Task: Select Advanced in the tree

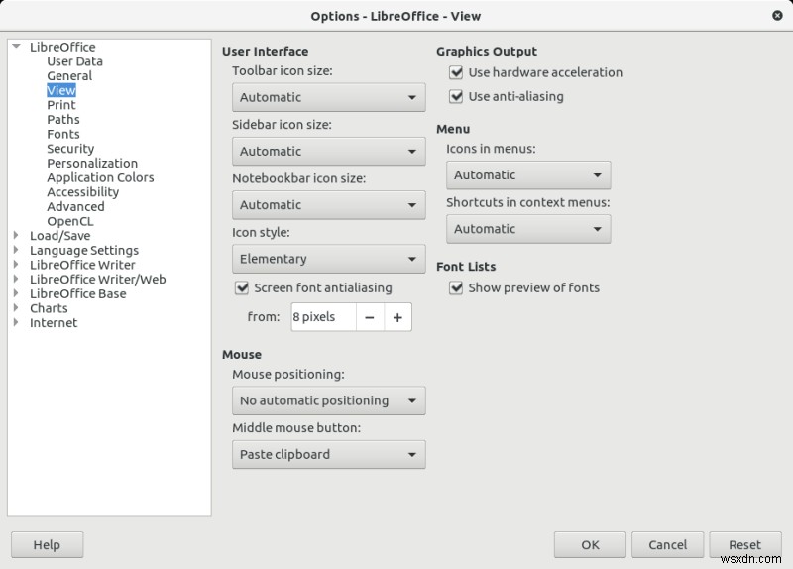Action: [x=75, y=206]
